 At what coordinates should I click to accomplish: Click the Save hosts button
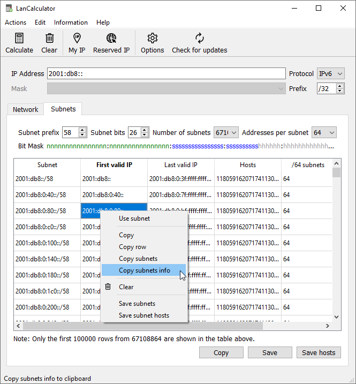tap(319, 352)
